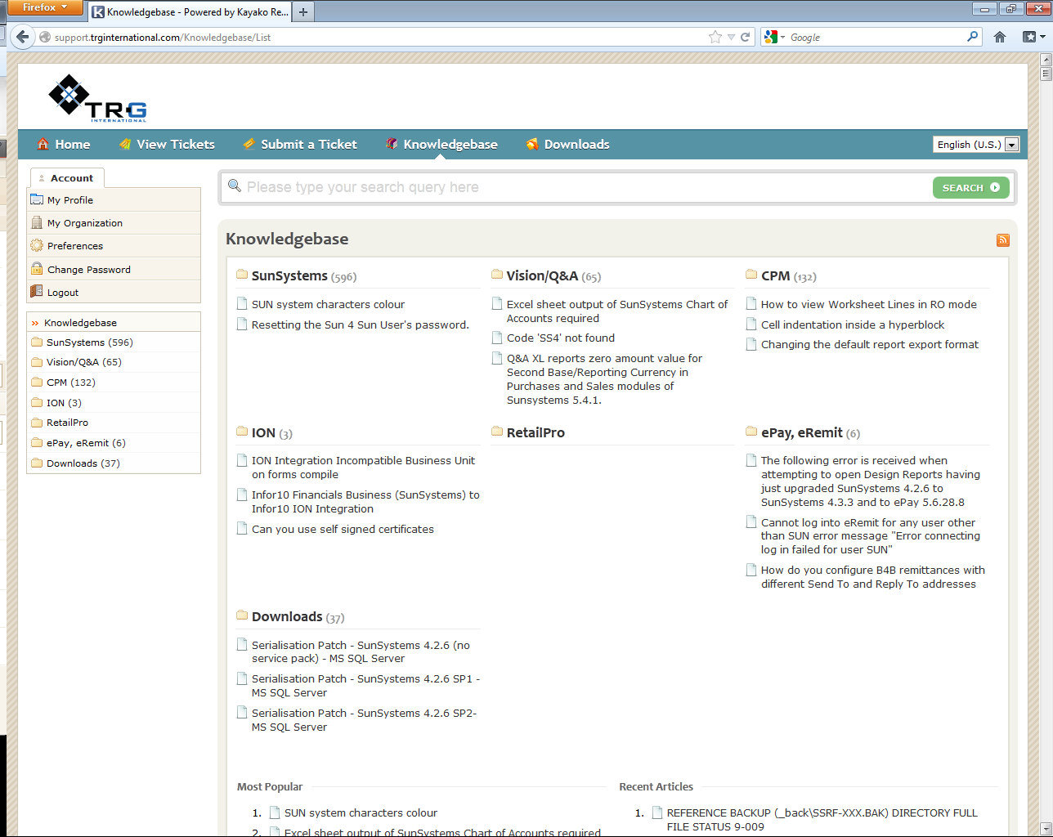Open 'Cannot log into eRemit for any user' article
Screen dimensions: 1053x837
(x=871, y=536)
